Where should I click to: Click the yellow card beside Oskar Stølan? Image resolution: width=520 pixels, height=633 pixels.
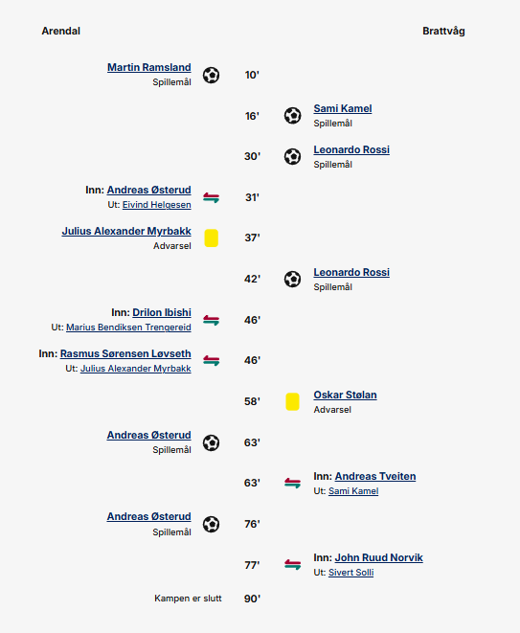292,401
